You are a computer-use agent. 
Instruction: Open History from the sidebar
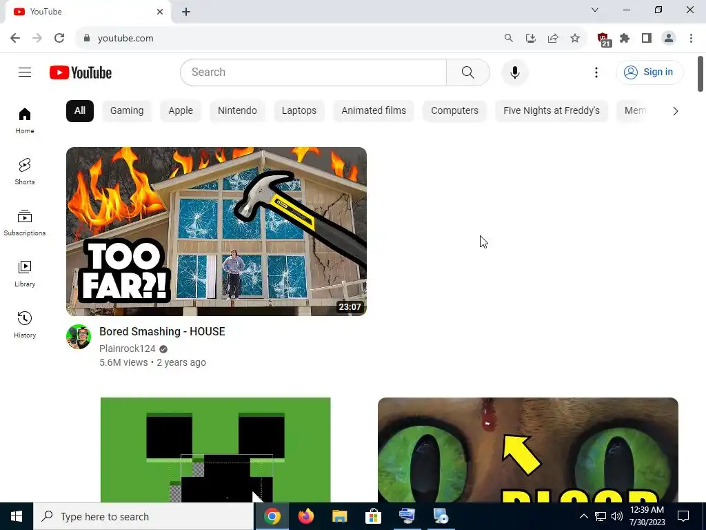tap(25, 324)
